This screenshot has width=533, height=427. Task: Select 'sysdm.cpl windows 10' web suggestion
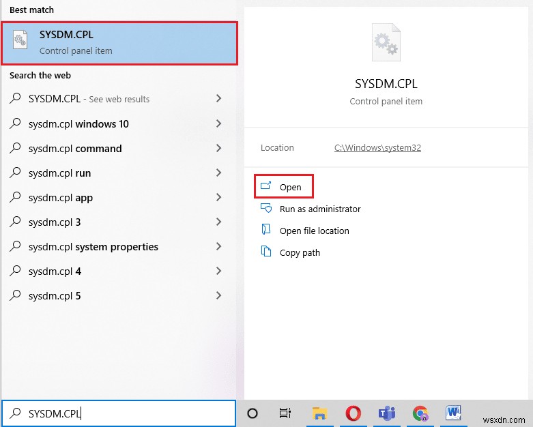coord(119,123)
